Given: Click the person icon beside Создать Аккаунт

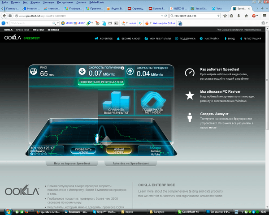Looking at the screenshot, I should point(190,117).
